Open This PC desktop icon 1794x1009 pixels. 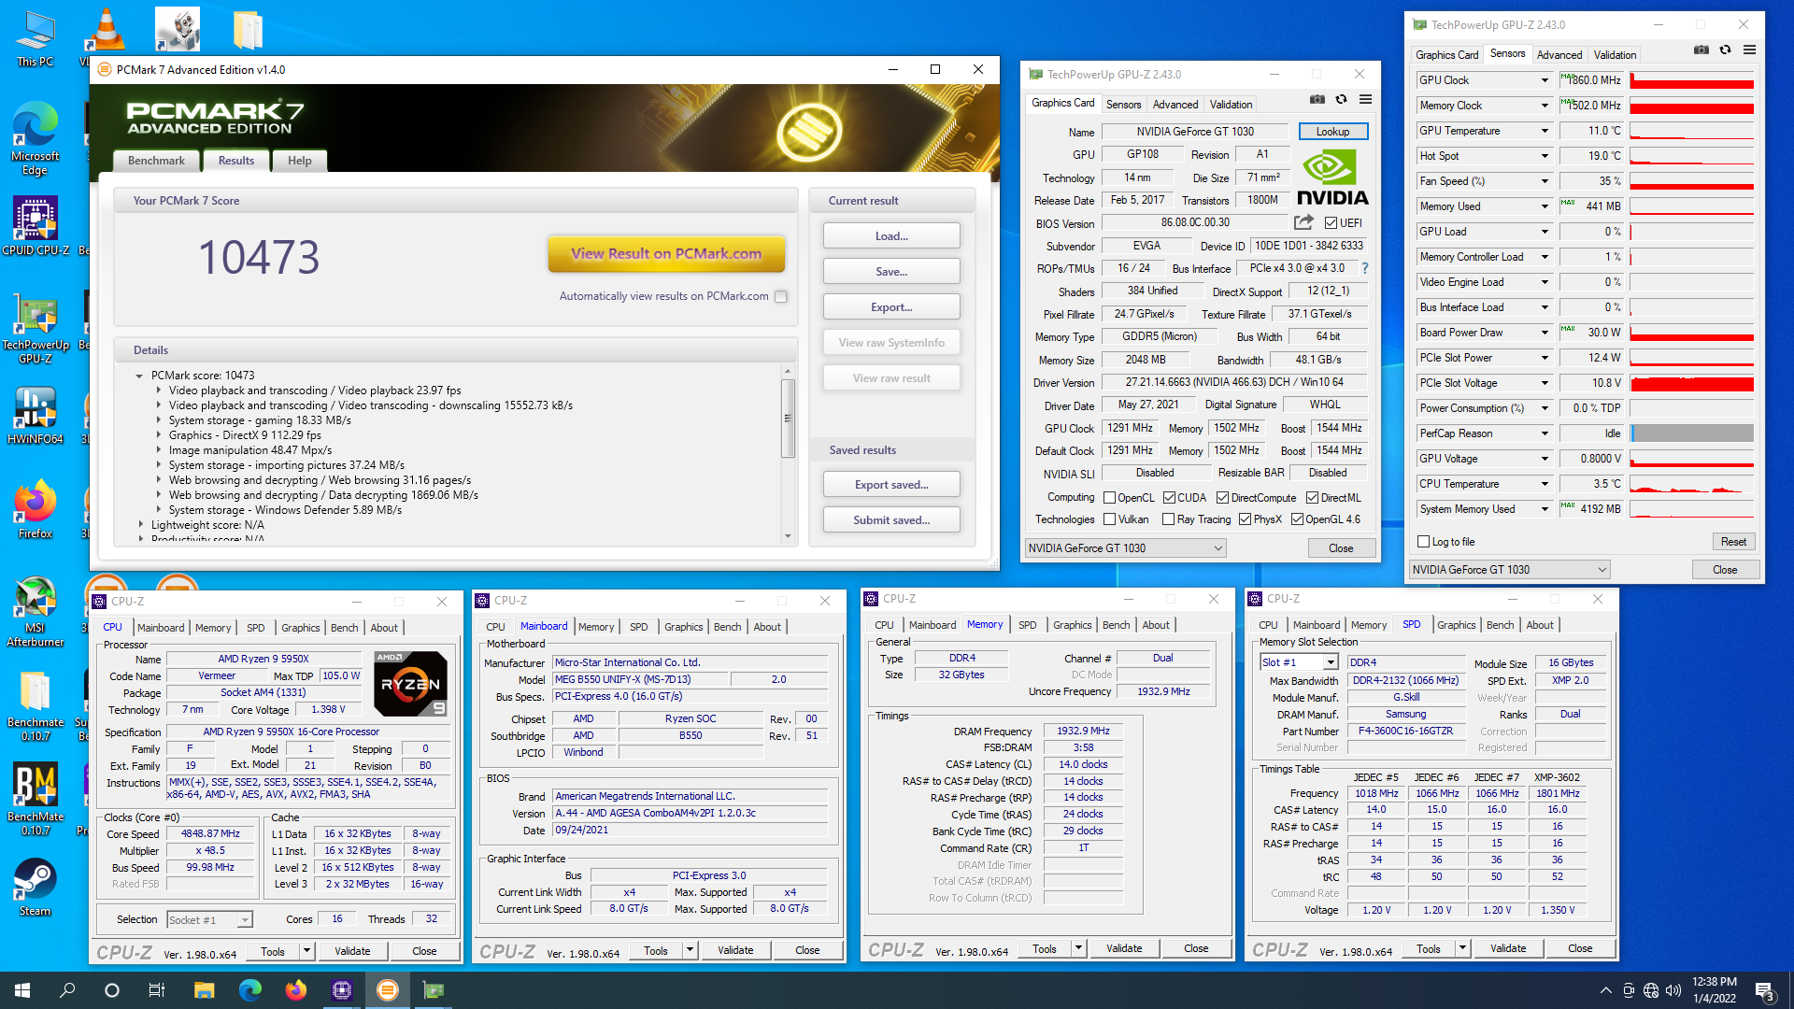35,39
